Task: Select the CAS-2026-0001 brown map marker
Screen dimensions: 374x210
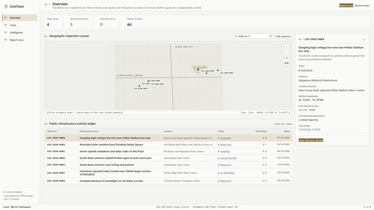Action: tap(148, 81)
